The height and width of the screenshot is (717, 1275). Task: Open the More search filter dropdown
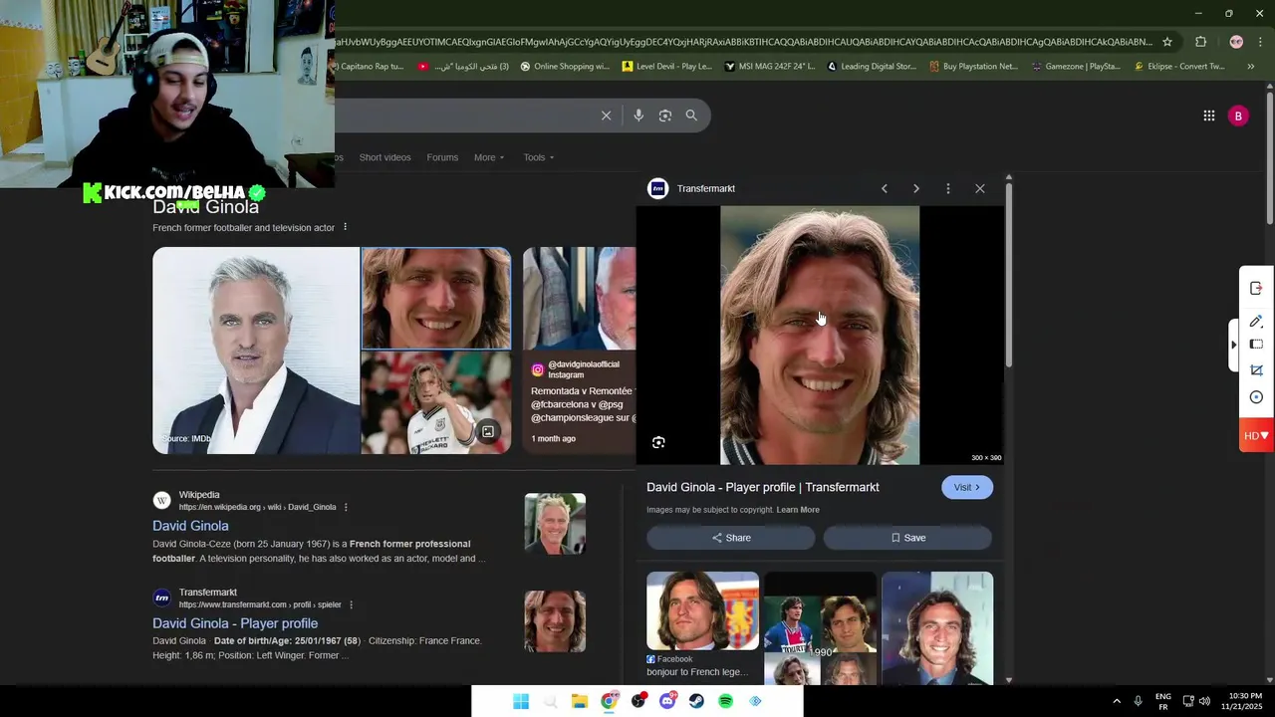[489, 157]
